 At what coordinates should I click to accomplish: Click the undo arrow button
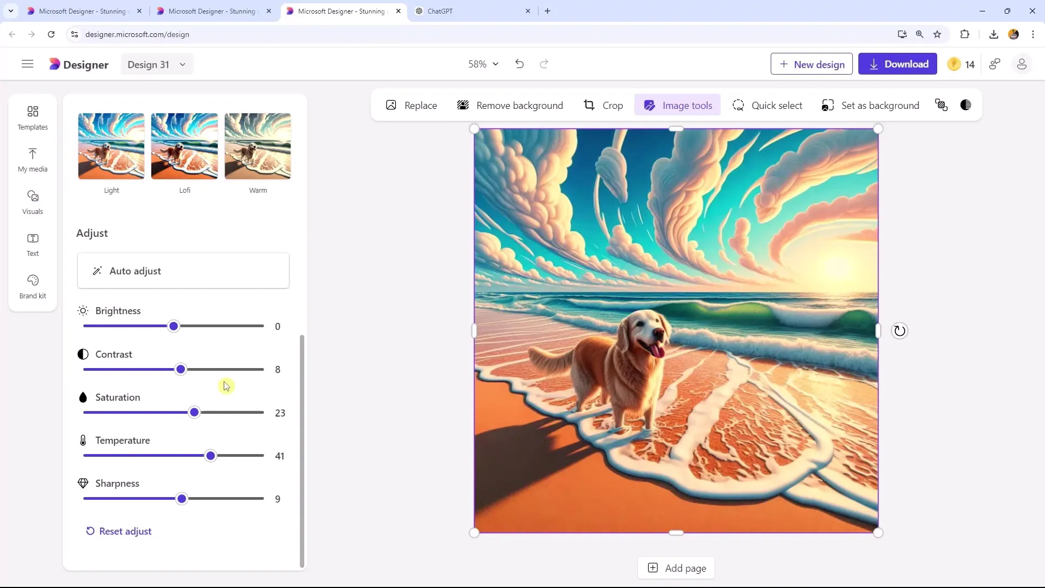(520, 64)
